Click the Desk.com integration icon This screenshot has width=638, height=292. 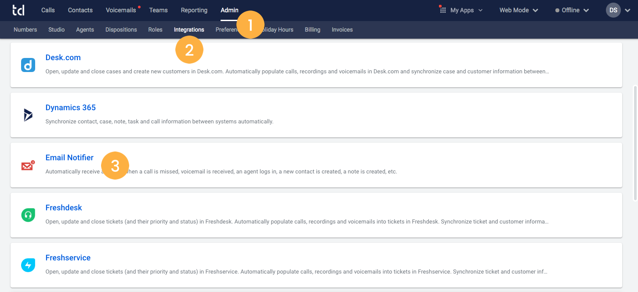pyautogui.click(x=28, y=65)
